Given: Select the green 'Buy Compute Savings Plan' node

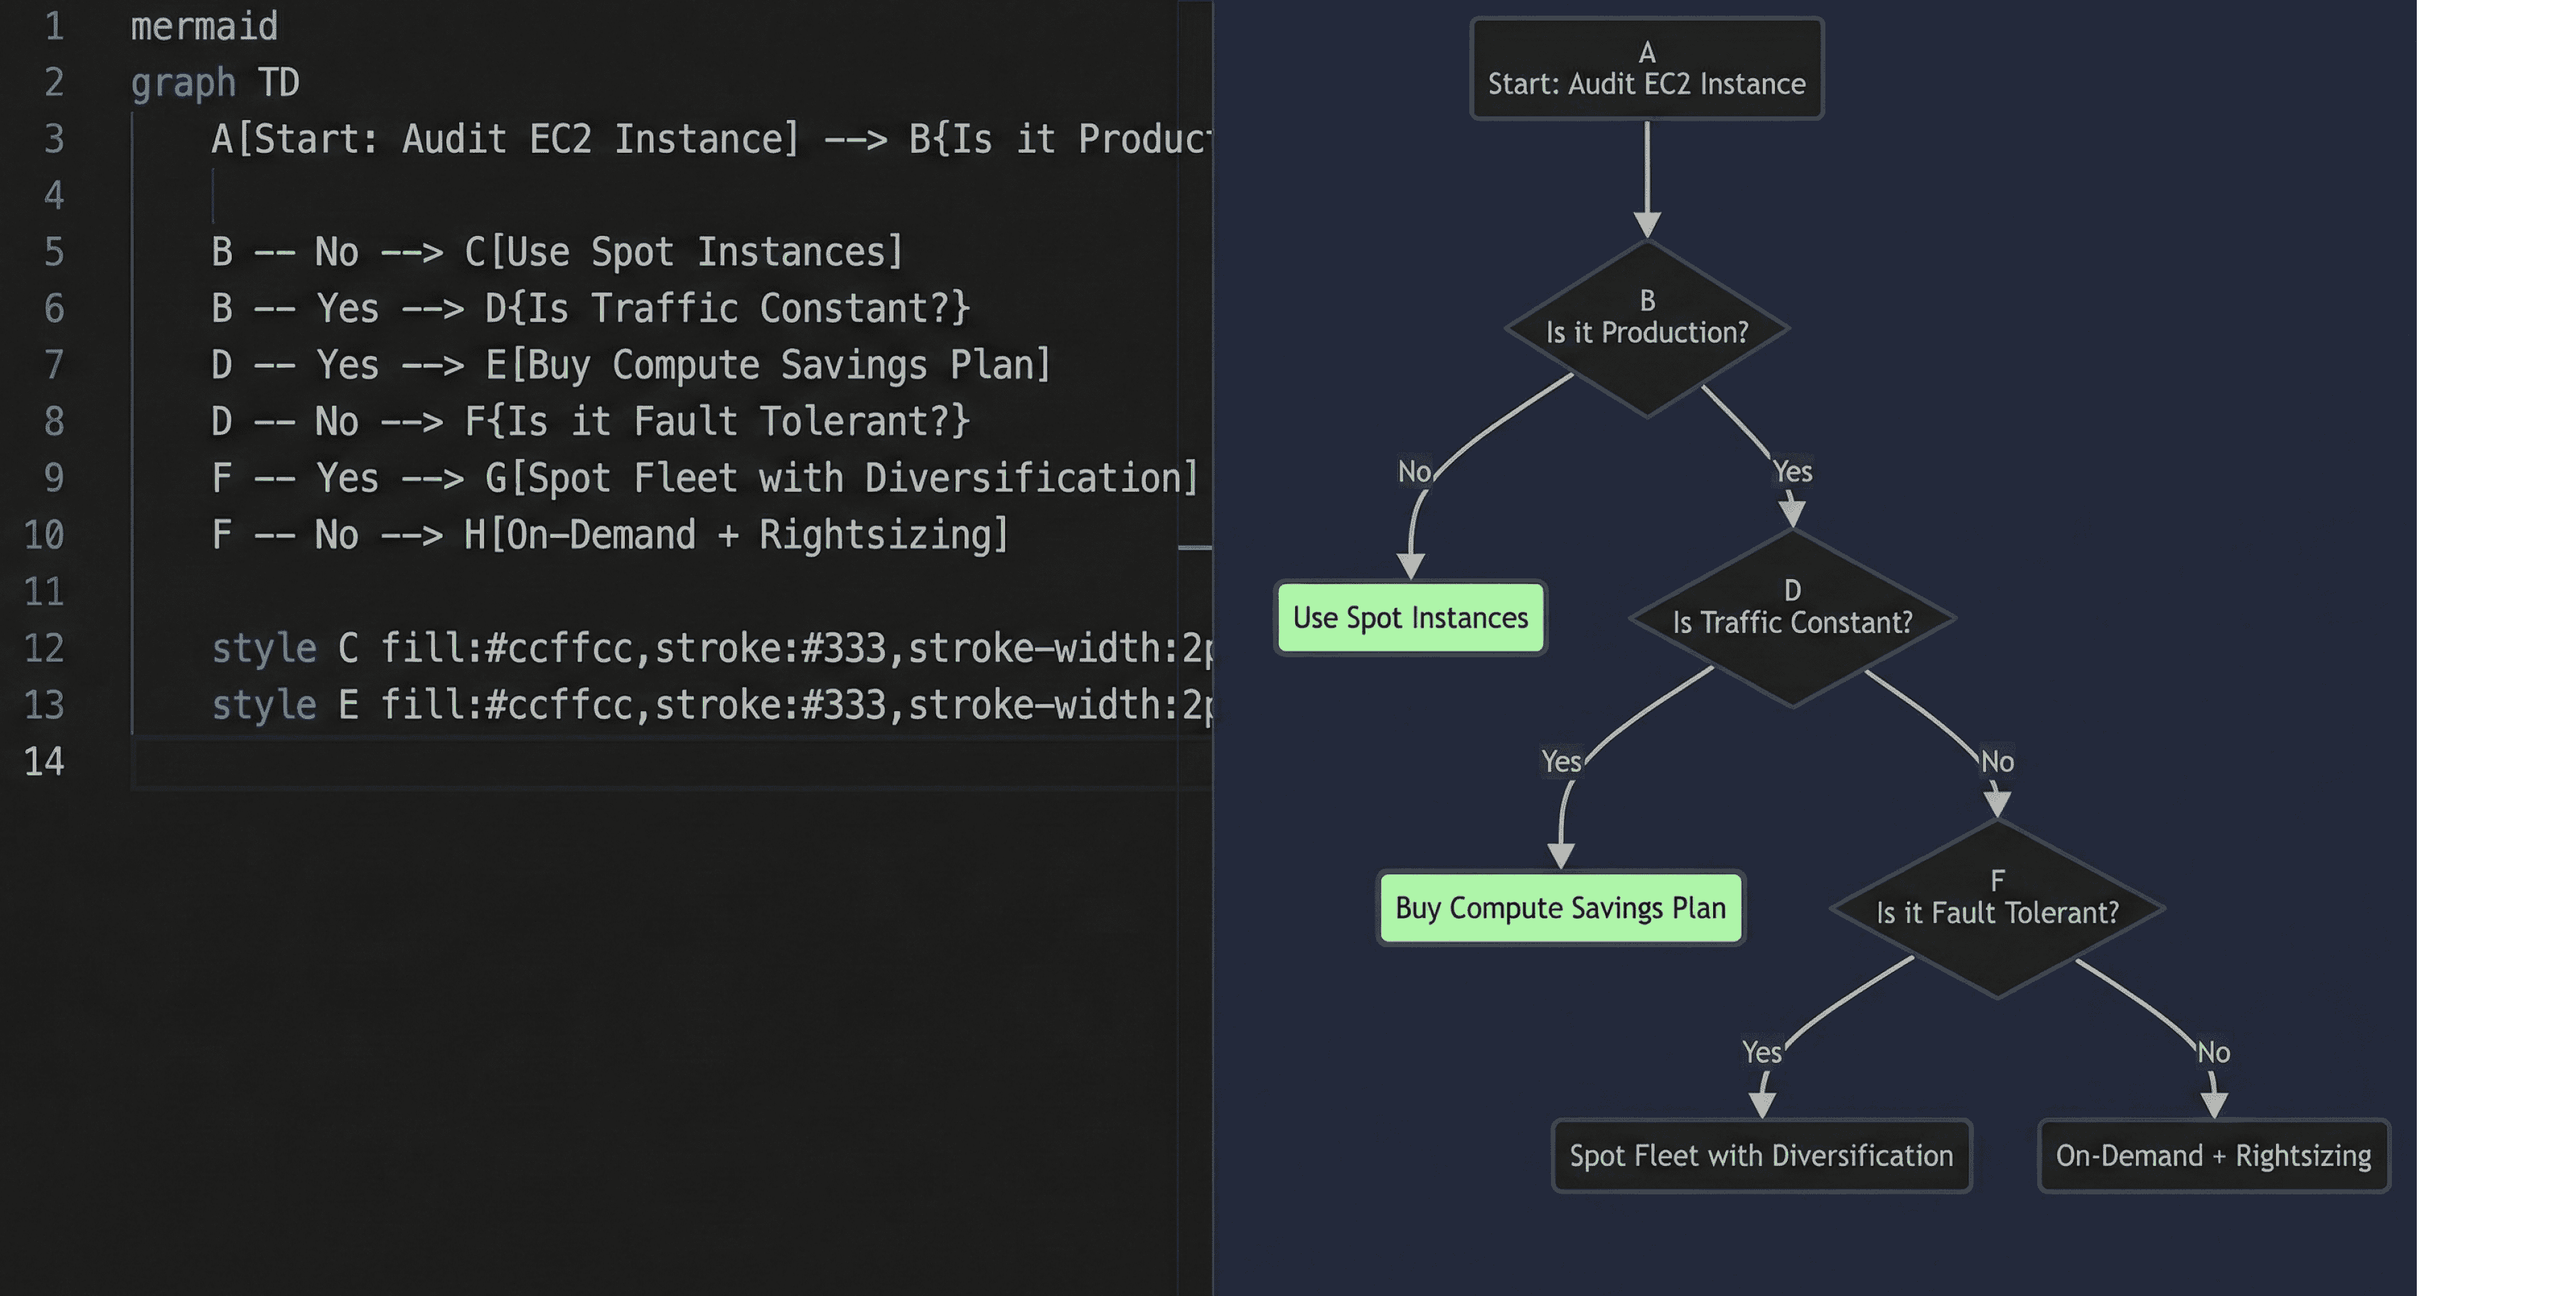Looking at the screenshot, I should pos(1560,907).
